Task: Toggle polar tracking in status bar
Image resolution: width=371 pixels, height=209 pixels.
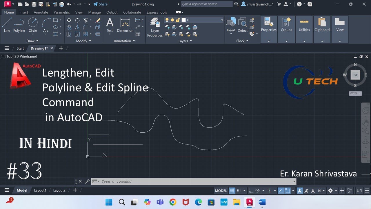Action: (x=257, y=191)
